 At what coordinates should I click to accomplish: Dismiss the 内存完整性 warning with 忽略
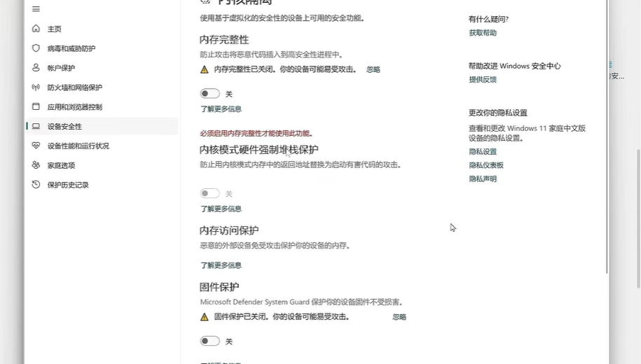(373, 70)
